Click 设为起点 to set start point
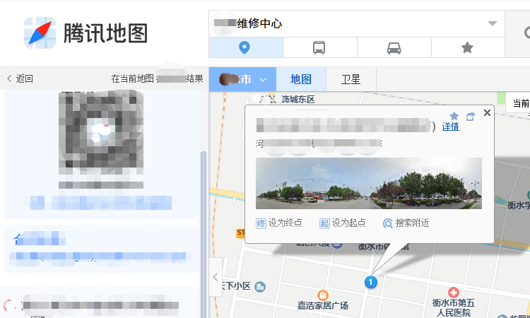The height and width of the screenshot is (318, 530). pyautogui.click(x=343, y=223)
